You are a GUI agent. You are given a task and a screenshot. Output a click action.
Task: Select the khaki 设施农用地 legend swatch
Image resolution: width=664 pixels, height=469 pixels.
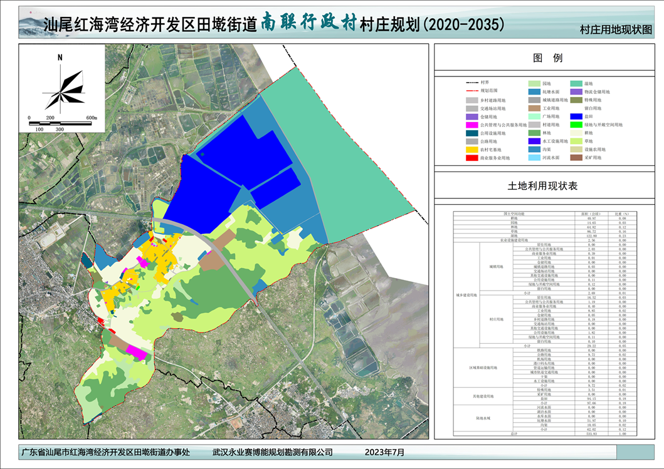576,149
